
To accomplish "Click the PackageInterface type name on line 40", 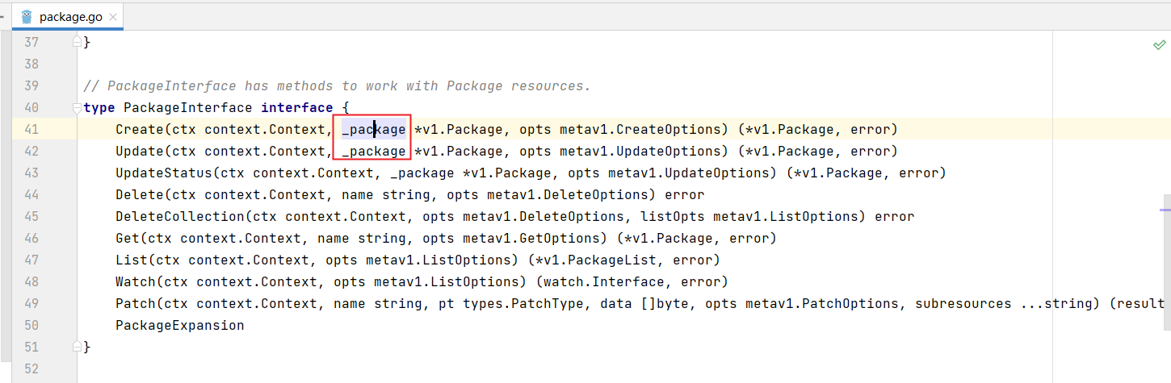I will click(x=188, y=107).
